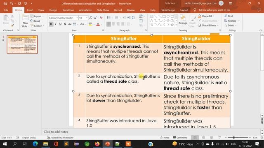Open Font dialog launcher
This screenshot has width=264, height=148.
(x=103, y=30)
